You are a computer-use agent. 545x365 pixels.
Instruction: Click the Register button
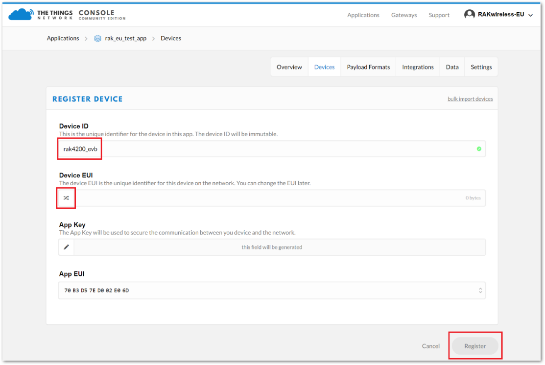[475, 346]
